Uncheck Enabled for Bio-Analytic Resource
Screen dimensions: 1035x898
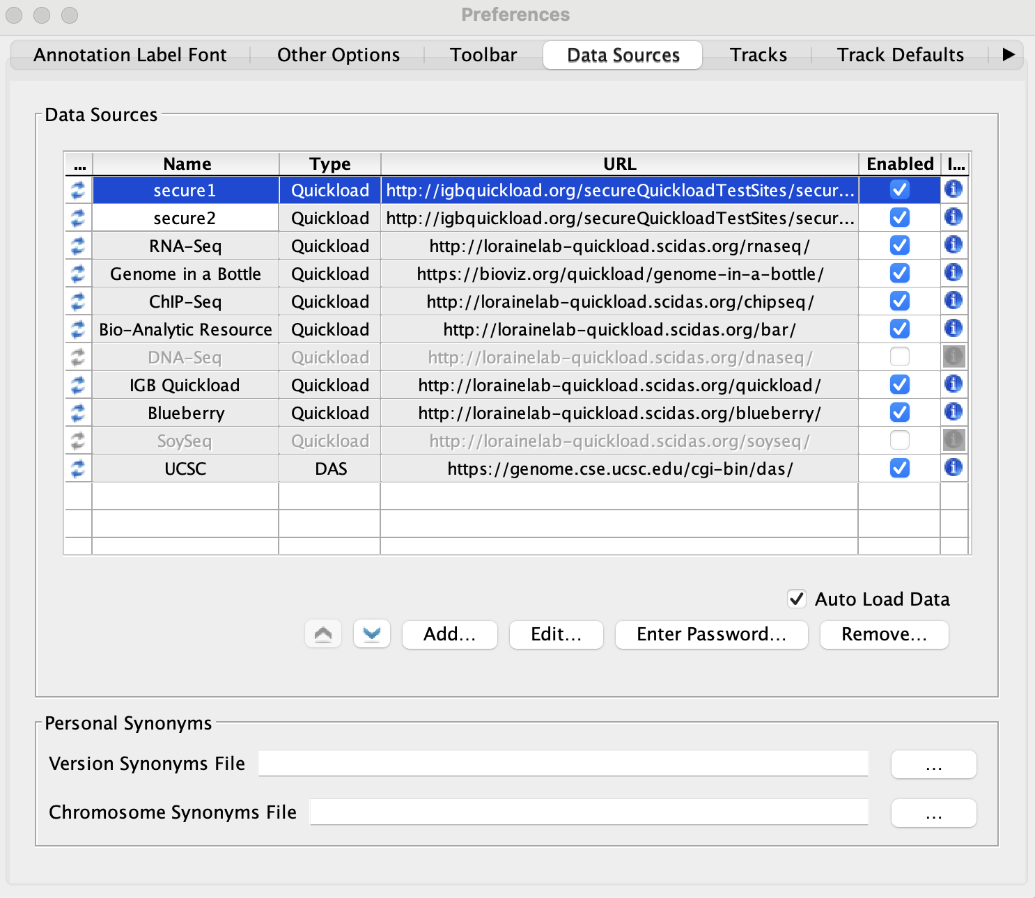click(x=900, y=329)
